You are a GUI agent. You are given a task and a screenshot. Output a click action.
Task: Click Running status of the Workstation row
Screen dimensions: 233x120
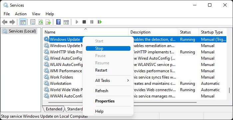[187, 84]
